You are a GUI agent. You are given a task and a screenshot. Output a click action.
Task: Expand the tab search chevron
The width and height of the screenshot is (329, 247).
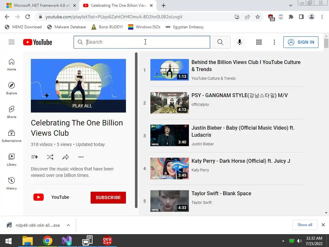[290, 5]
